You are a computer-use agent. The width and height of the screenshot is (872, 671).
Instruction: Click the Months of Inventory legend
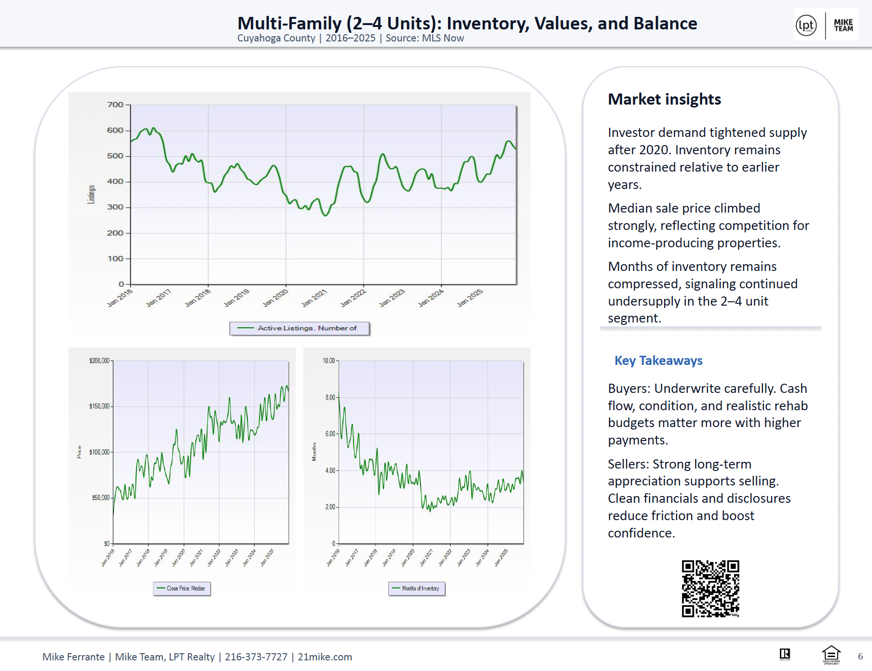click(x=417, y=589)
